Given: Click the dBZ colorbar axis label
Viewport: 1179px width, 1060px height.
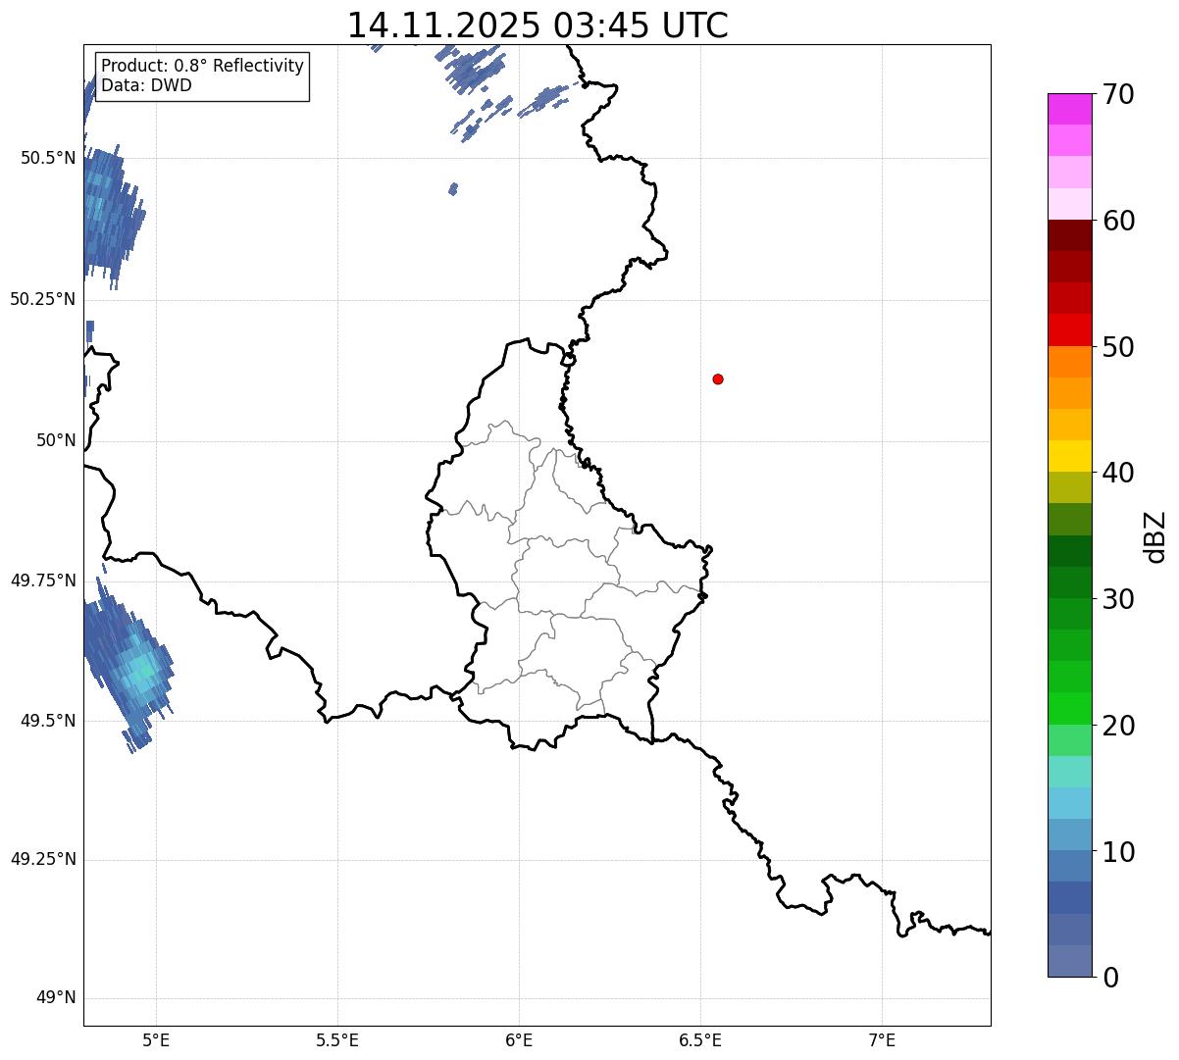Looking at the screenshot, I should coord(1155,536).
